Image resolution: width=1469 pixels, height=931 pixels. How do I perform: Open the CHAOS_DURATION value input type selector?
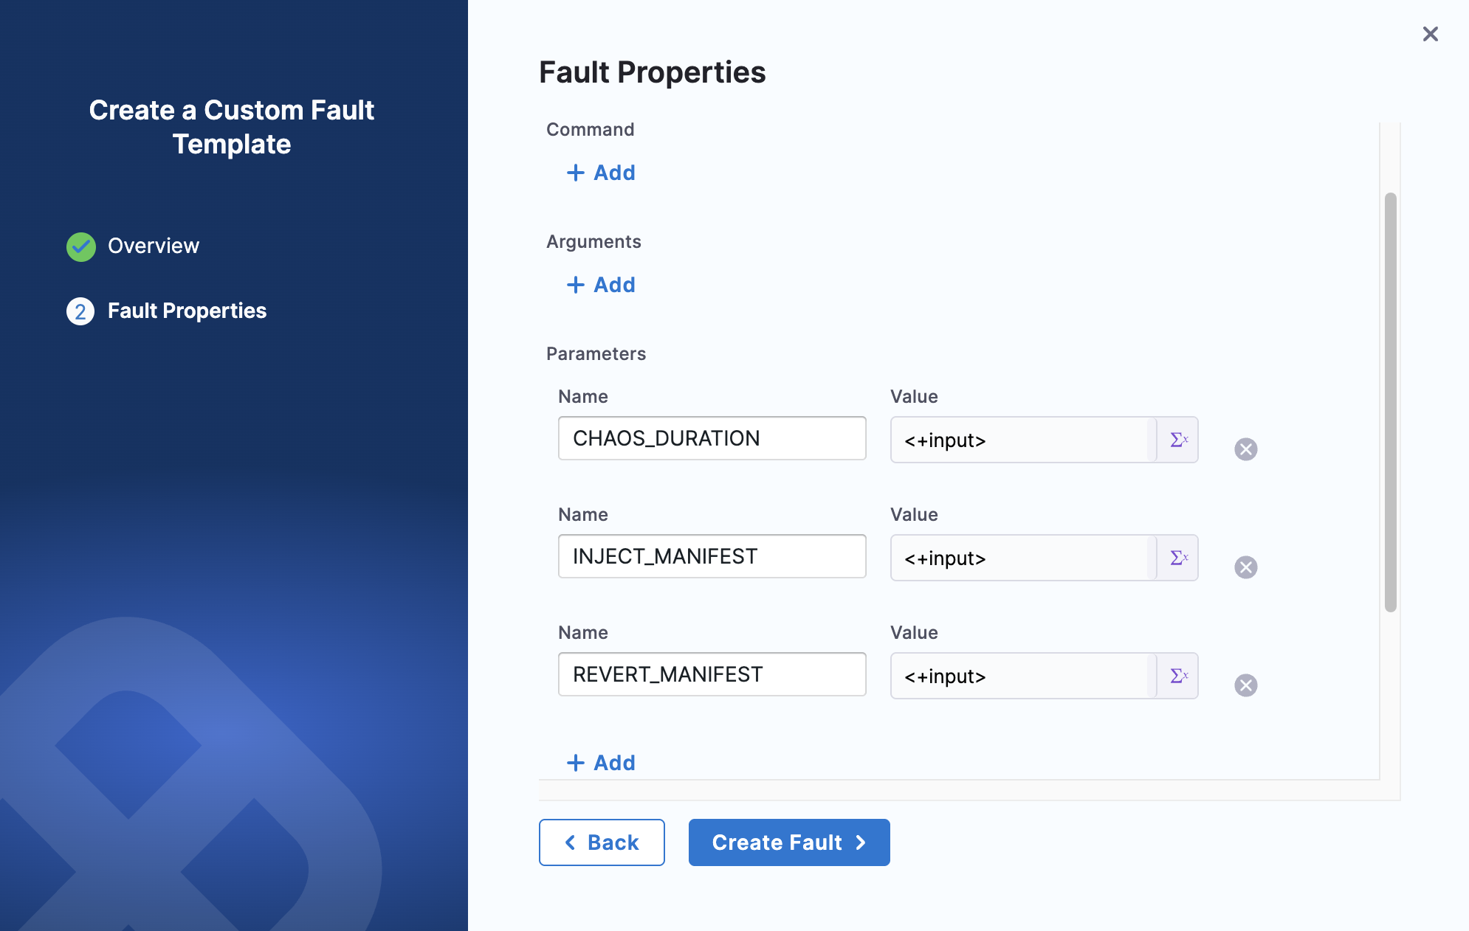[x=1177, y=440]
